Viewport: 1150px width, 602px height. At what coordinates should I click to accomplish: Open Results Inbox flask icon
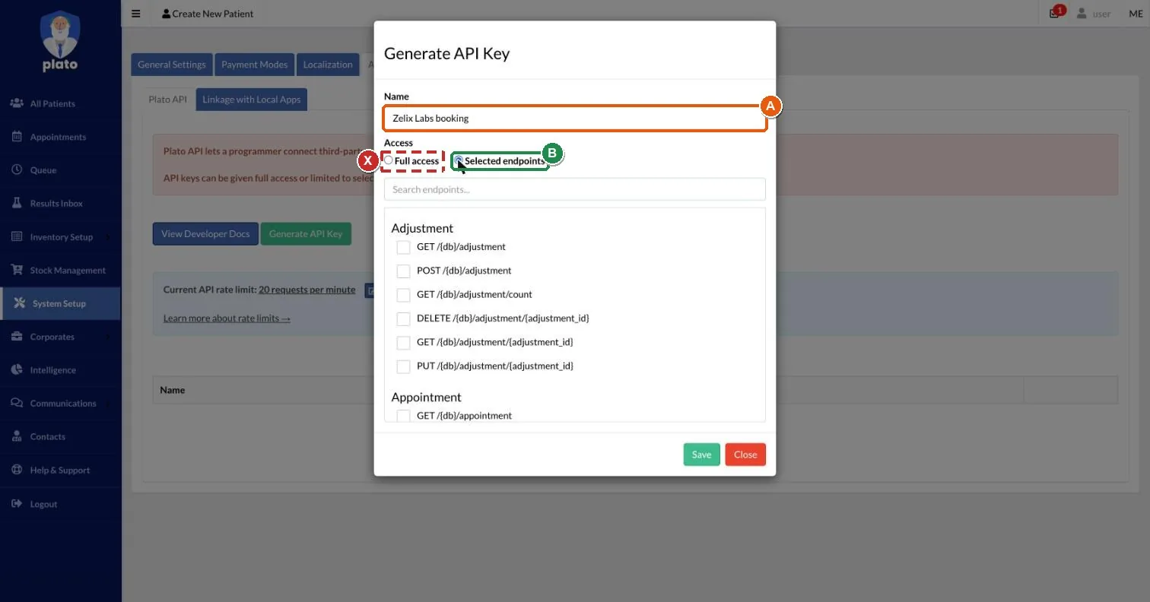pyautogui.click(x=17, y=203)
